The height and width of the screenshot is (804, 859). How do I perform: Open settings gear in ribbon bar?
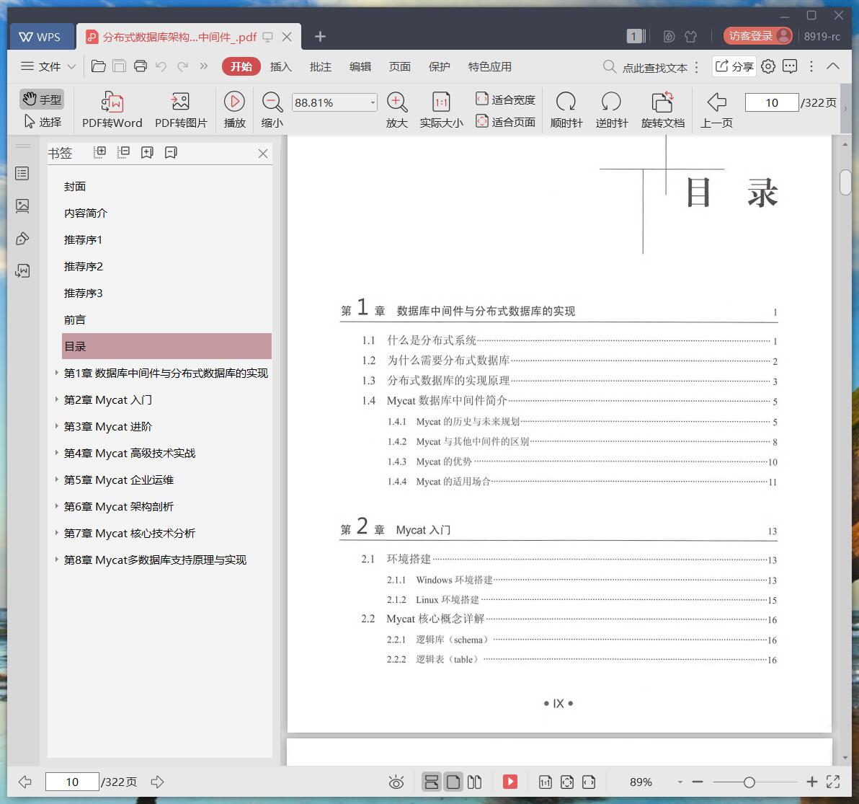tap(768, 66)
